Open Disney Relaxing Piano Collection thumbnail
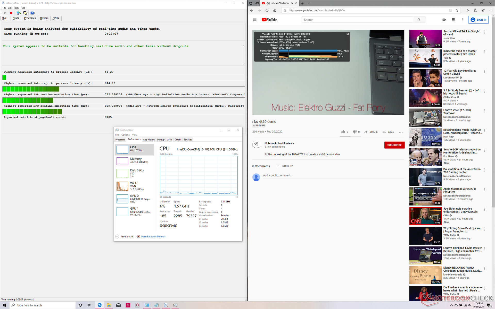This screenshot has width=495, height=309. (425, 275)
